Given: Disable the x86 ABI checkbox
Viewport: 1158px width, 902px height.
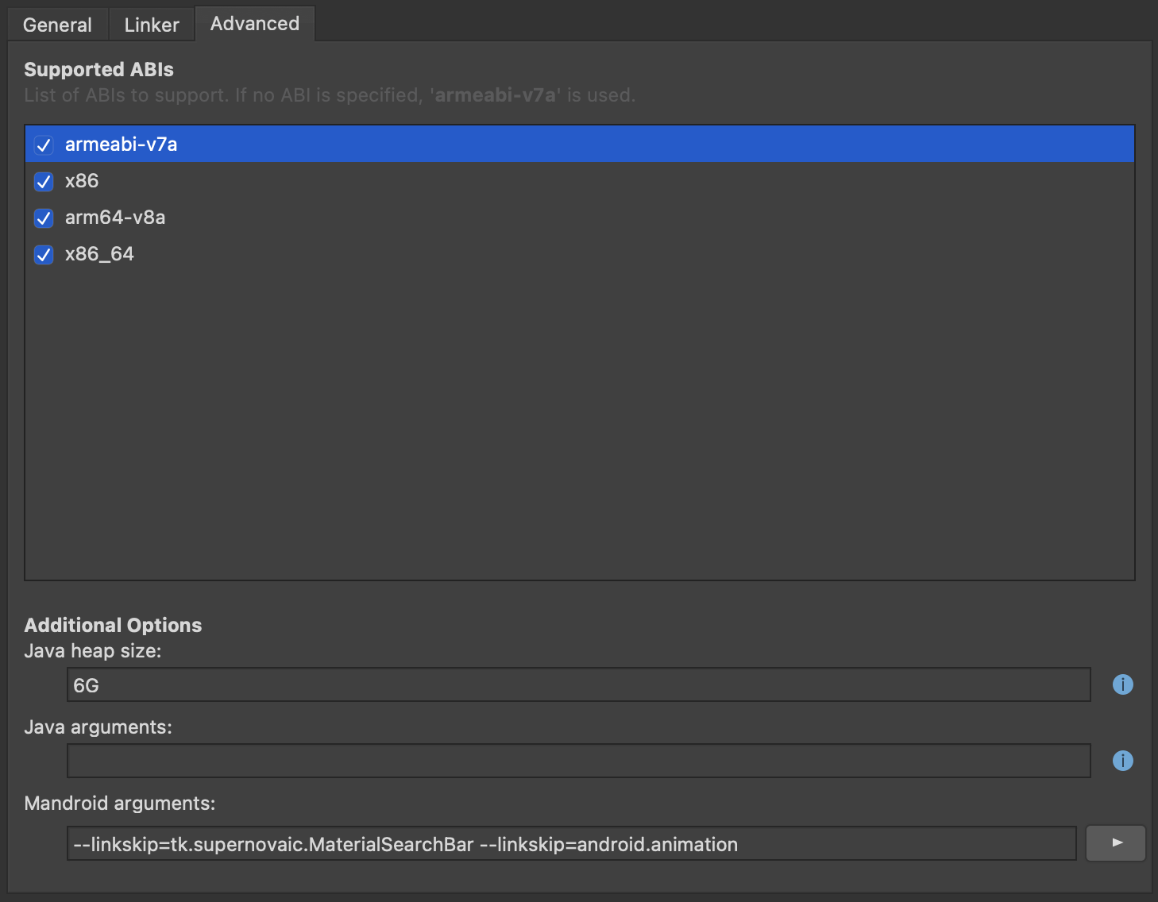Looking at the screenshot, I should [44, 181].
